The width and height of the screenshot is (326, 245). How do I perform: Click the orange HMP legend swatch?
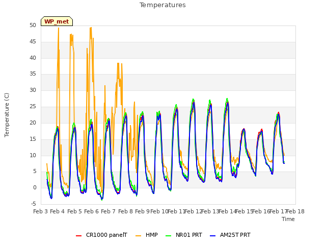[138, 236]
